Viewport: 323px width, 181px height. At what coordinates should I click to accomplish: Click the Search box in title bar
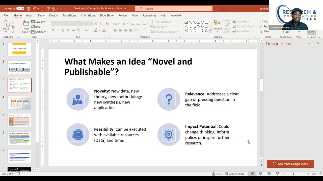pos(174,9)
